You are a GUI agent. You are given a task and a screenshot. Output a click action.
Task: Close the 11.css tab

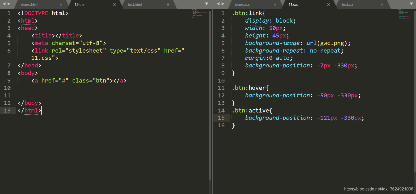328,4
